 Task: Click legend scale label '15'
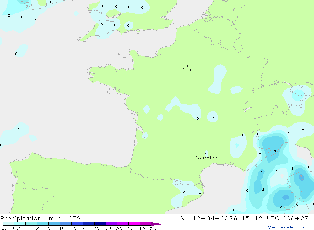(73, 228)
